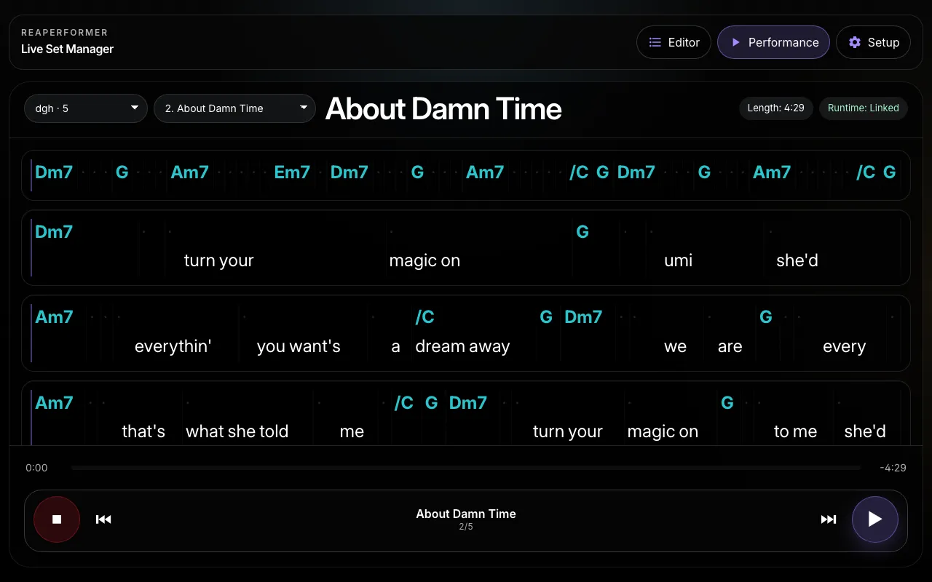The width and height of the screenshot is (932, 582).
Task: Click the lyric "what she told"
Action: click(237, 431)
